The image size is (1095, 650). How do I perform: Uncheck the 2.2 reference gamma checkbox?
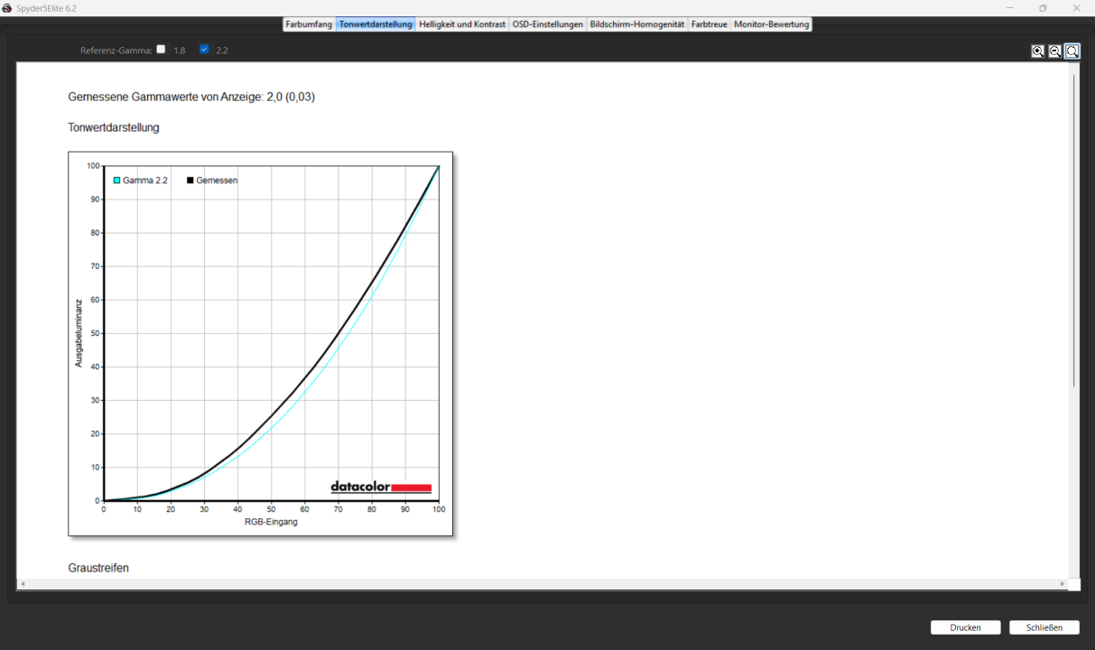(204, 50)
